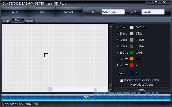Click the count 15026
Screen dimensions: 172x107
[140, 46]
